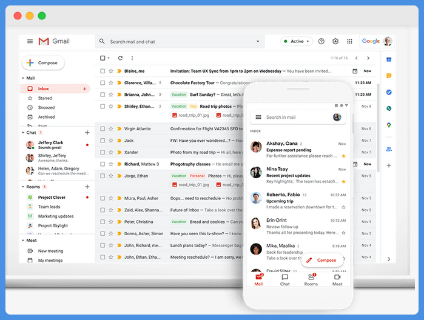Screen dimensions: 424x320
Task: Select the Jorge, Ethan email checkbox
Action: click(x=103, y=176)
